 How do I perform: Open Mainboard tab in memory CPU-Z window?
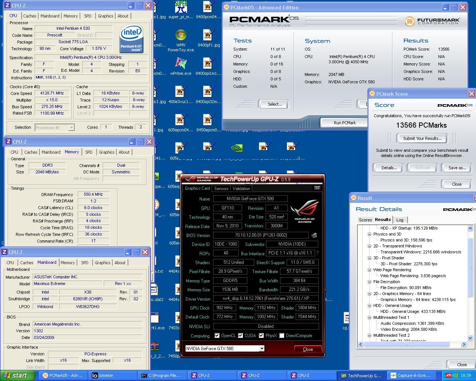click(51, 152)
